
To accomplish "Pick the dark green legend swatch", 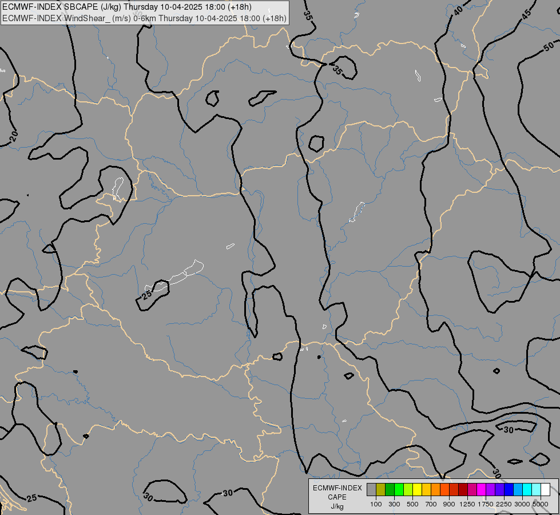I will point(390,489).
